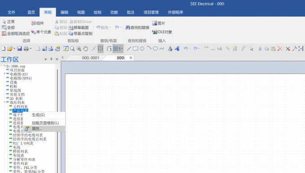Switch to the 首页 ribbon tab

31,12
